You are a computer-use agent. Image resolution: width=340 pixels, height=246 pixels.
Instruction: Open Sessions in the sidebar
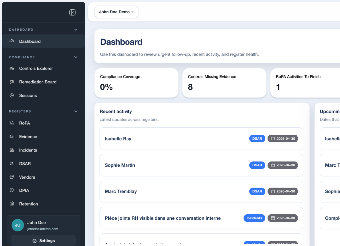(43, 95)
